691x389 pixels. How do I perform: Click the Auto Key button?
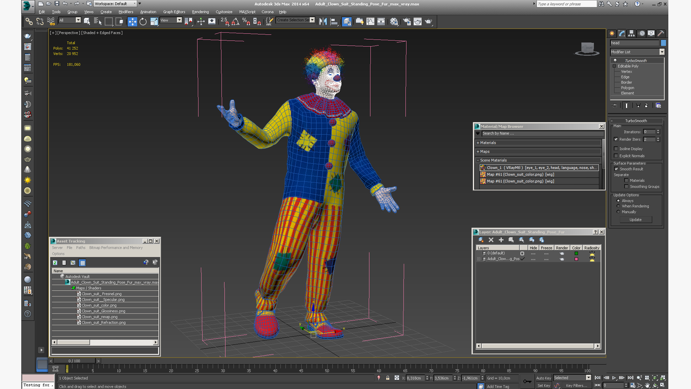click(x=543, y=378)
